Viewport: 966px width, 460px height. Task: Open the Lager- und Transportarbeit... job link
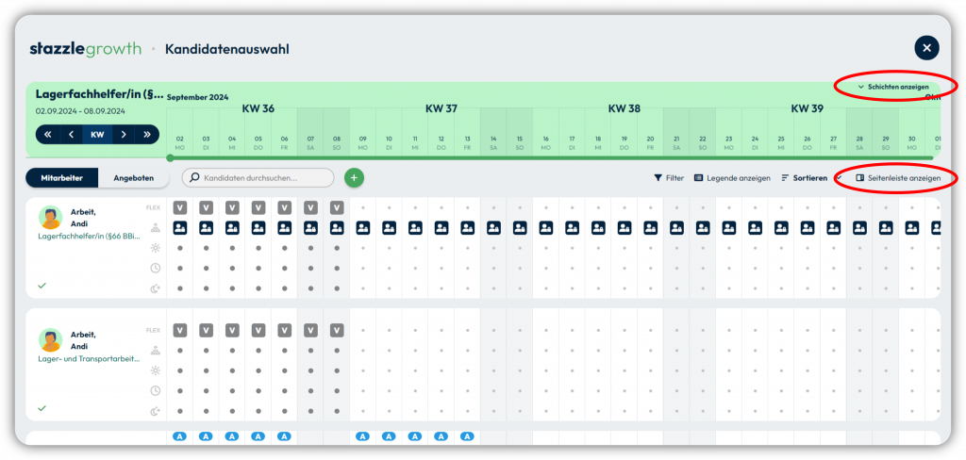pos(89,358)
